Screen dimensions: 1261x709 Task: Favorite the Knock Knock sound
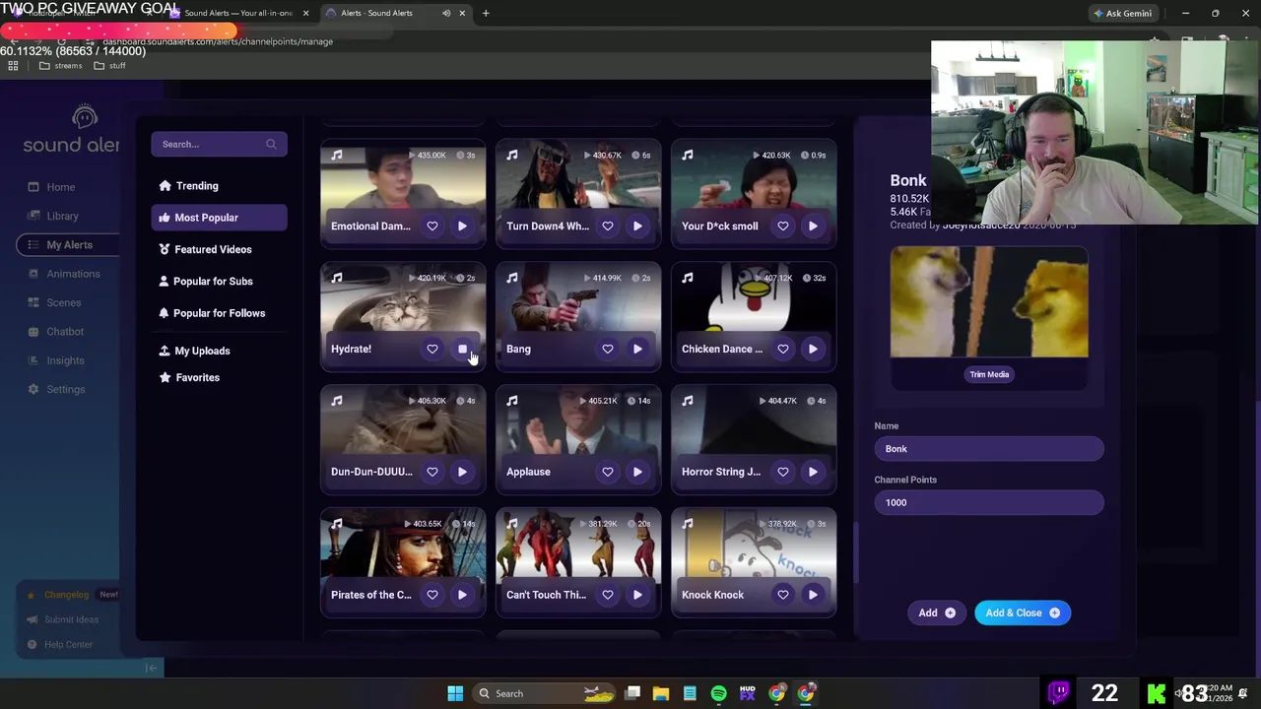pos(783,595)
